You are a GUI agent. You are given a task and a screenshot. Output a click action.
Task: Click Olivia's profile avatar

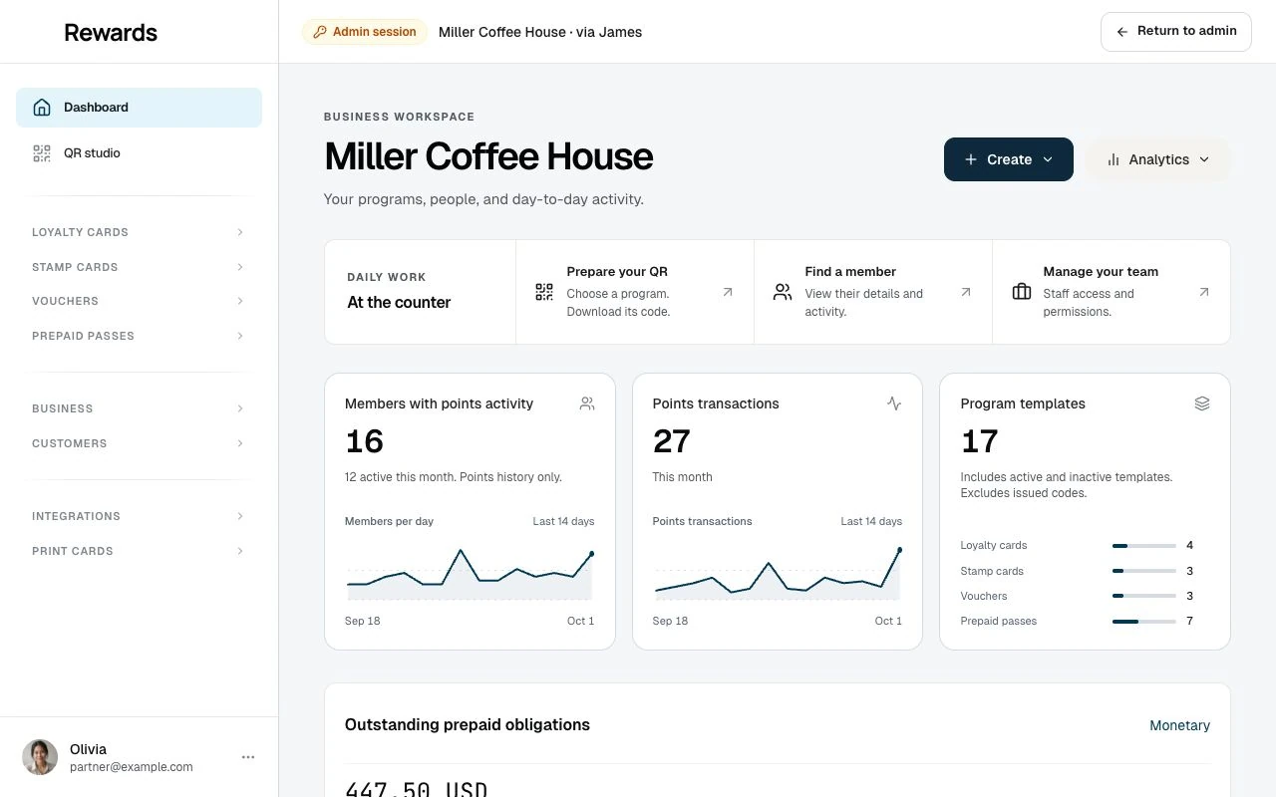coord(40,757)
